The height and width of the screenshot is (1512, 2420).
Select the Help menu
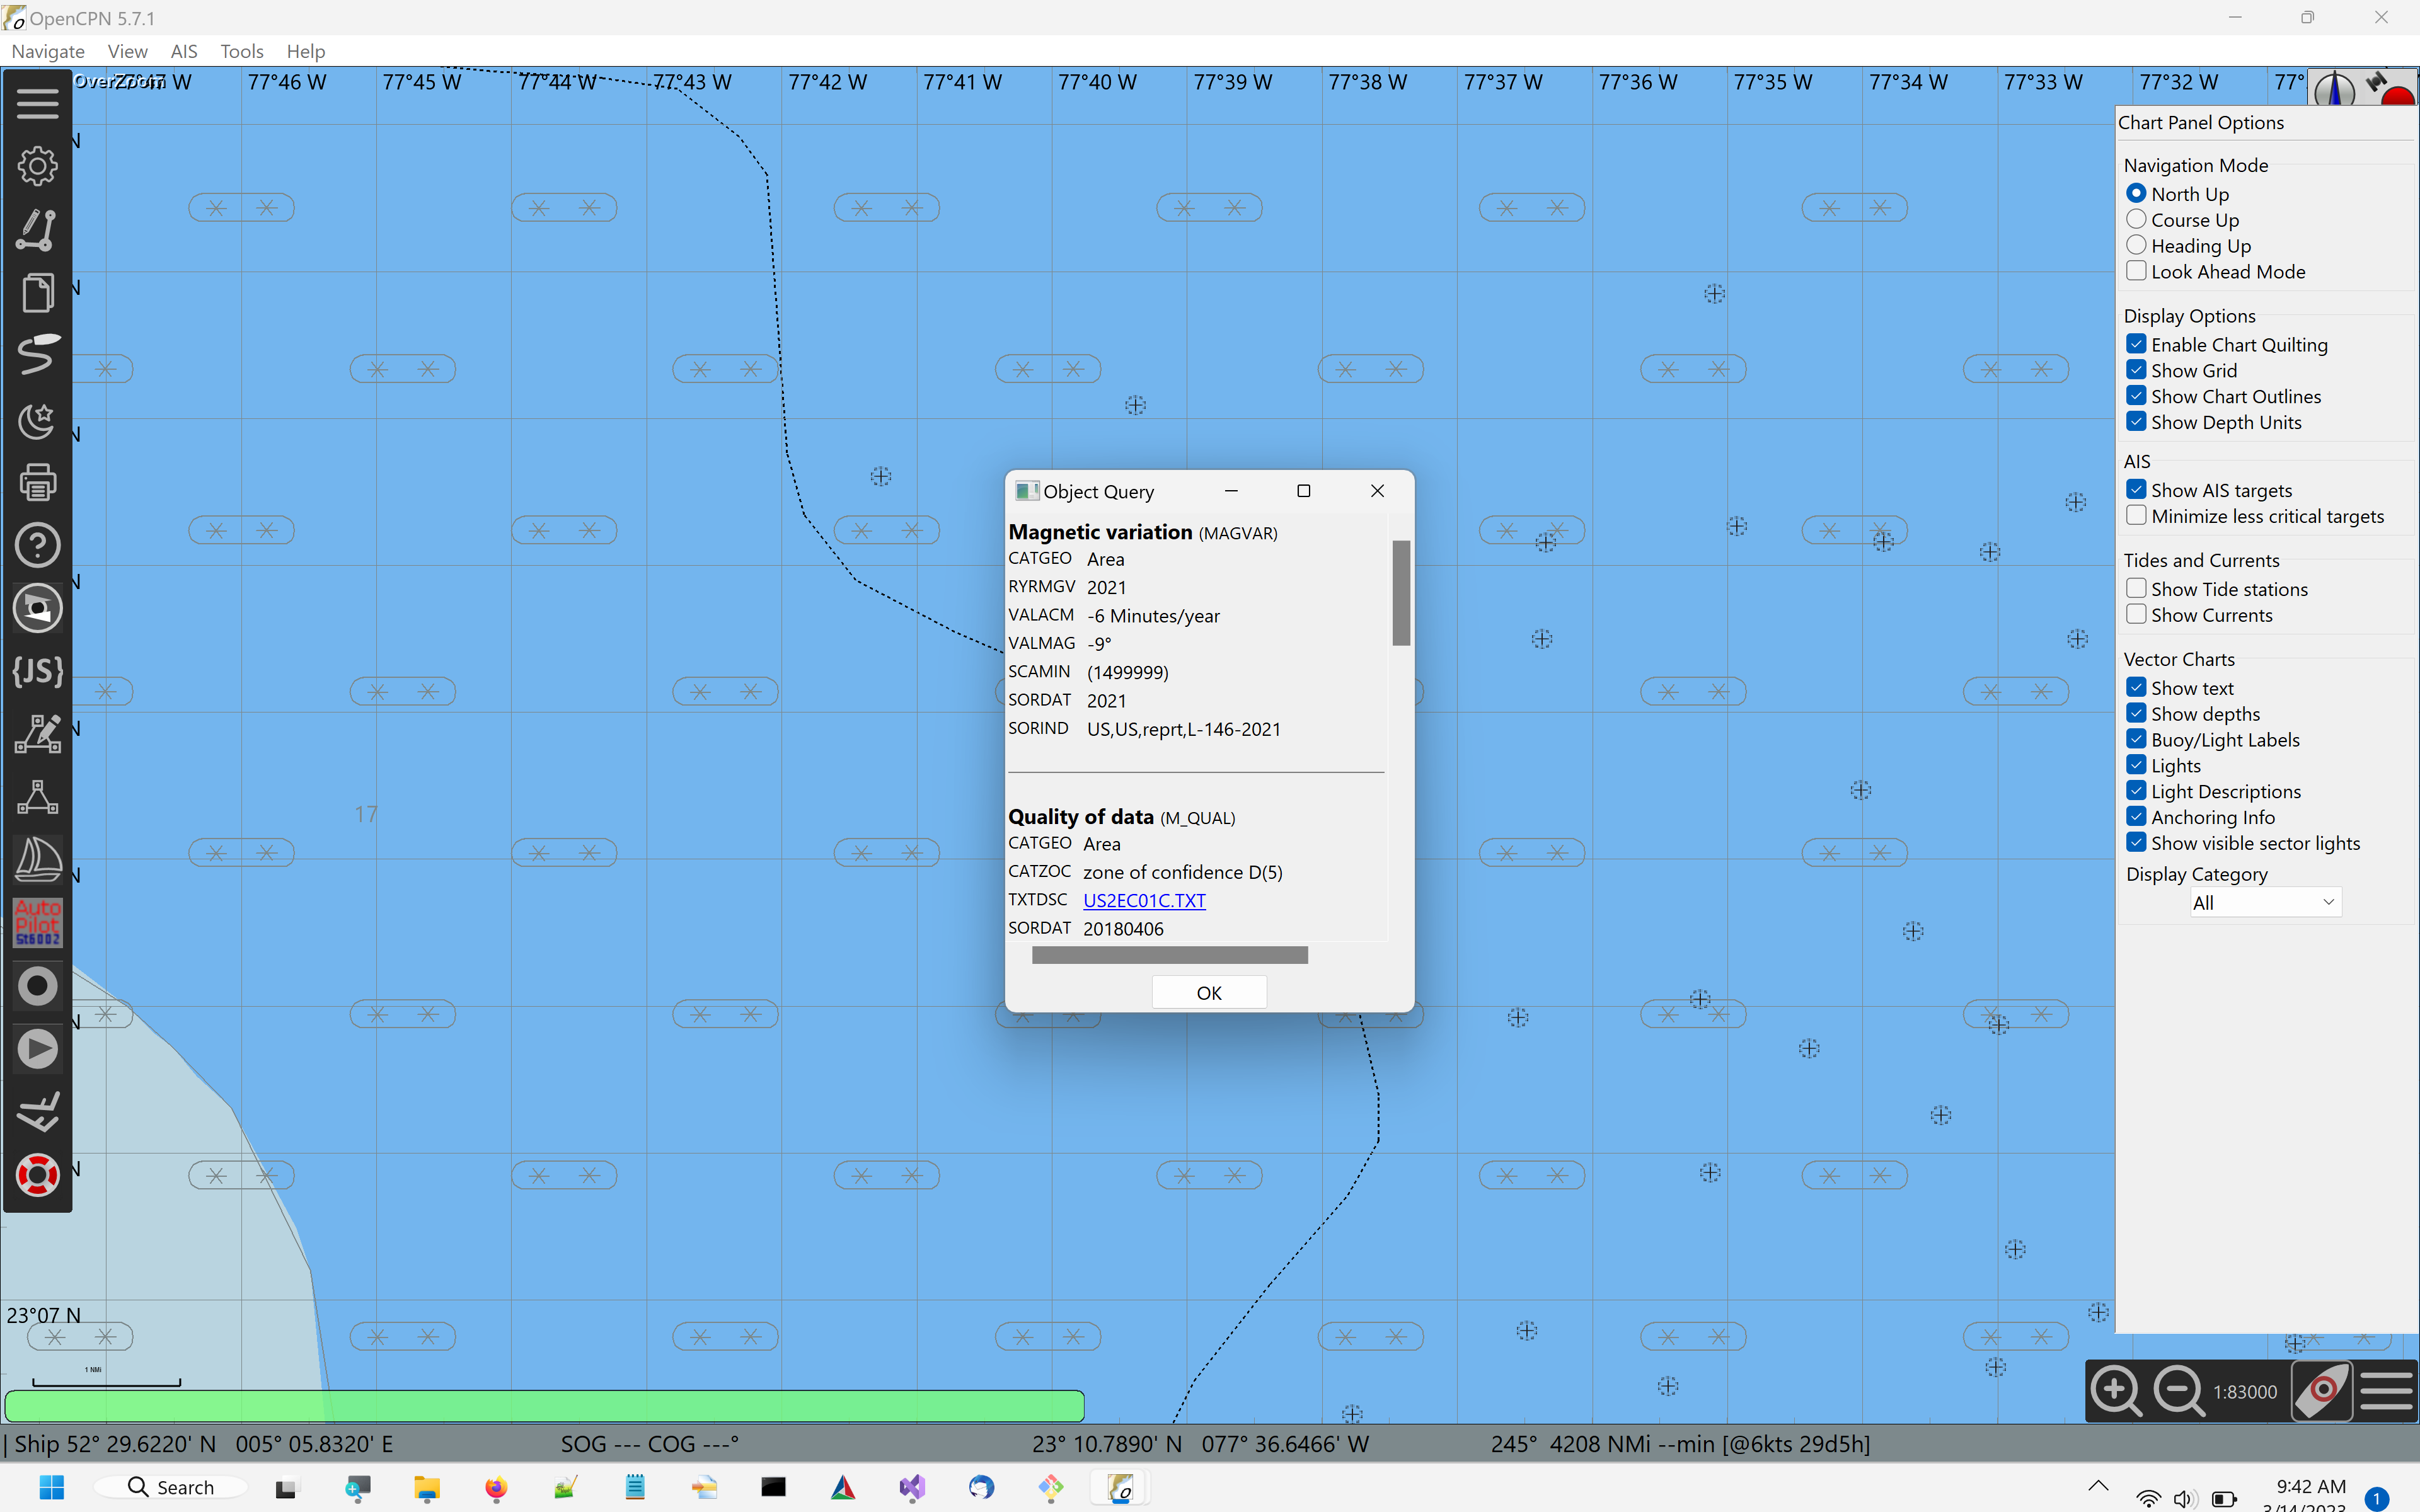tap(305, 51)
